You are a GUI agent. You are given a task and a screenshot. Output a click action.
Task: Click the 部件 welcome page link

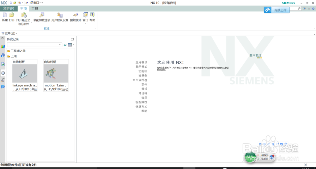click(144, 84)
